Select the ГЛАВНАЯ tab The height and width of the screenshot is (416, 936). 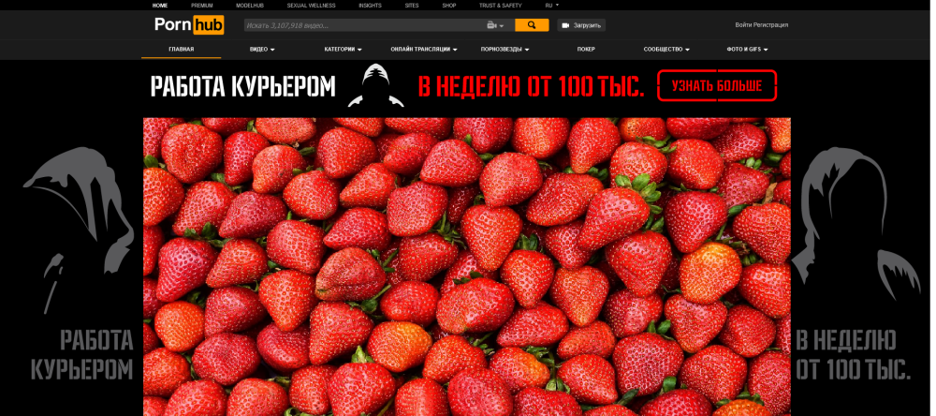[182, 49]
